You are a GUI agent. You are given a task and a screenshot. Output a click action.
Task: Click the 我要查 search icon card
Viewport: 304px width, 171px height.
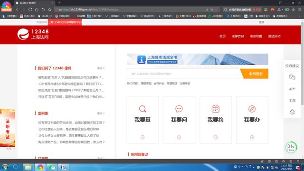[142, 120]
